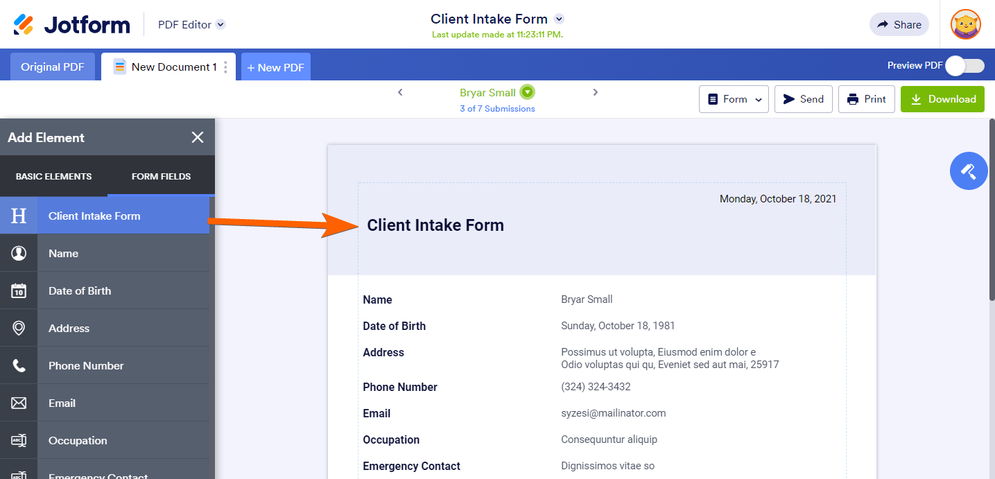Click the Share button
Screen dimensions: 995x479
coord(899,24)
